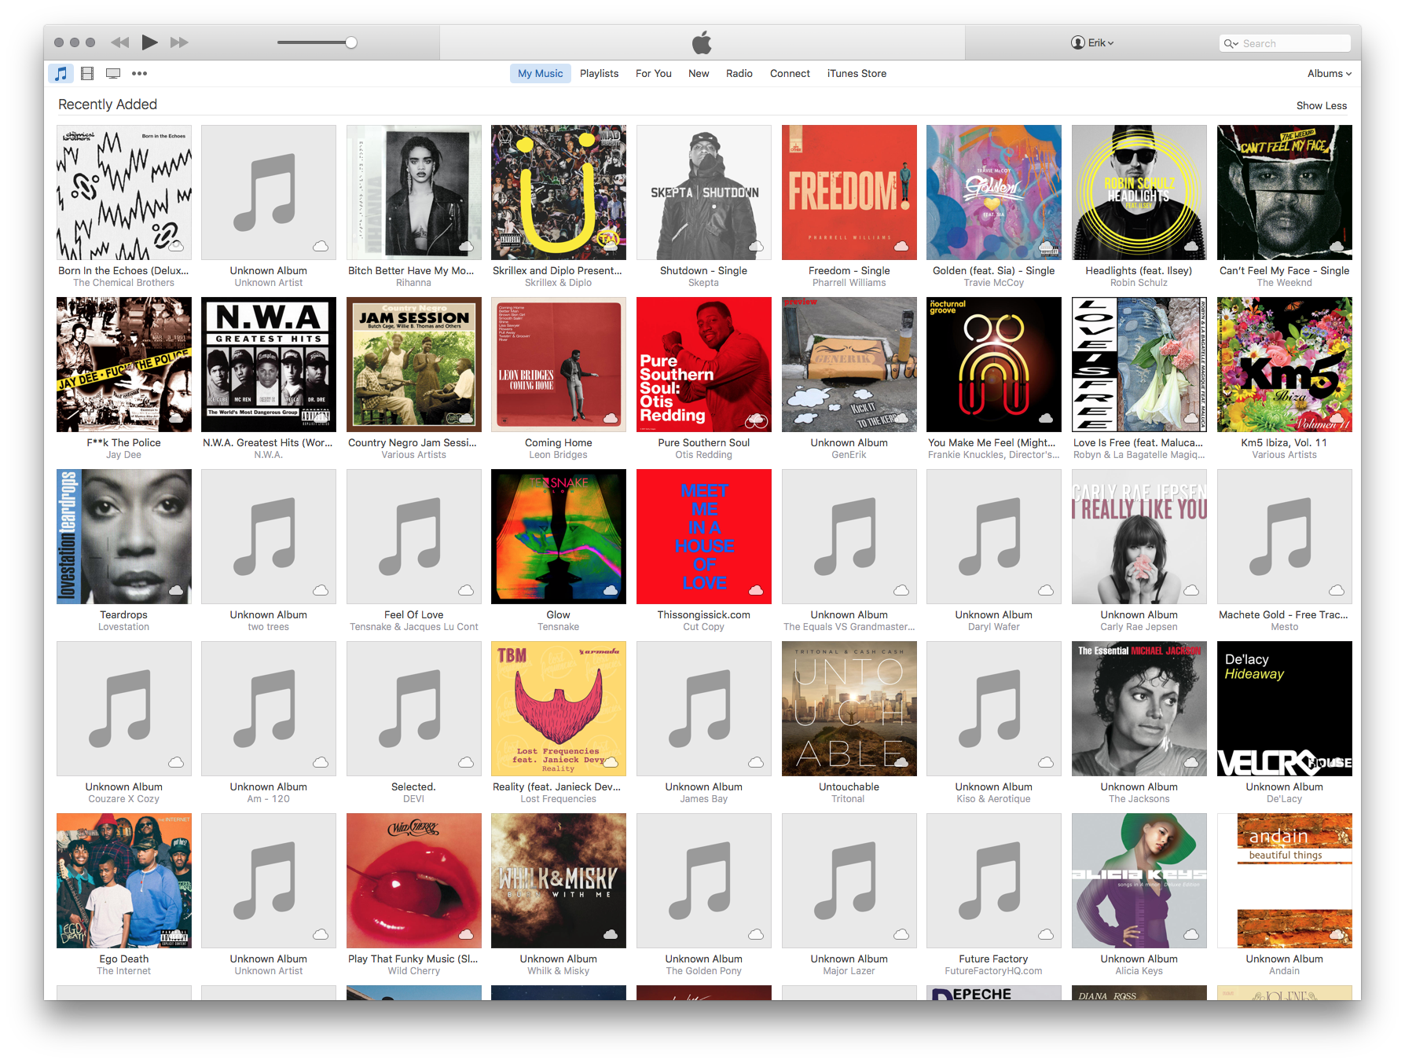Click cloud icon on Couzare X Cozy album

pyautogui.click(x=176, y=762)
